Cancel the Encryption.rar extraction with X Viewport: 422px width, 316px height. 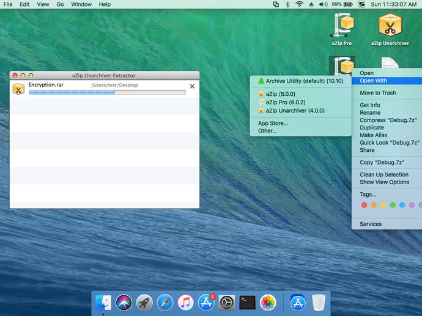click(192, 87)
